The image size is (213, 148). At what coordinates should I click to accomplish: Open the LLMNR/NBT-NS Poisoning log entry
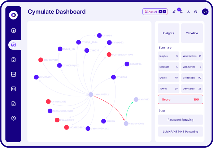pos(181,132)
